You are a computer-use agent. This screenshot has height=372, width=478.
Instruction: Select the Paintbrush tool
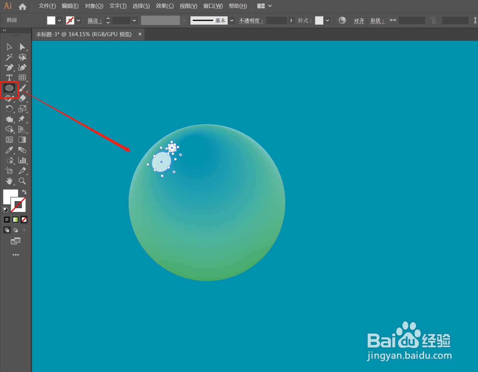[23, 88]
